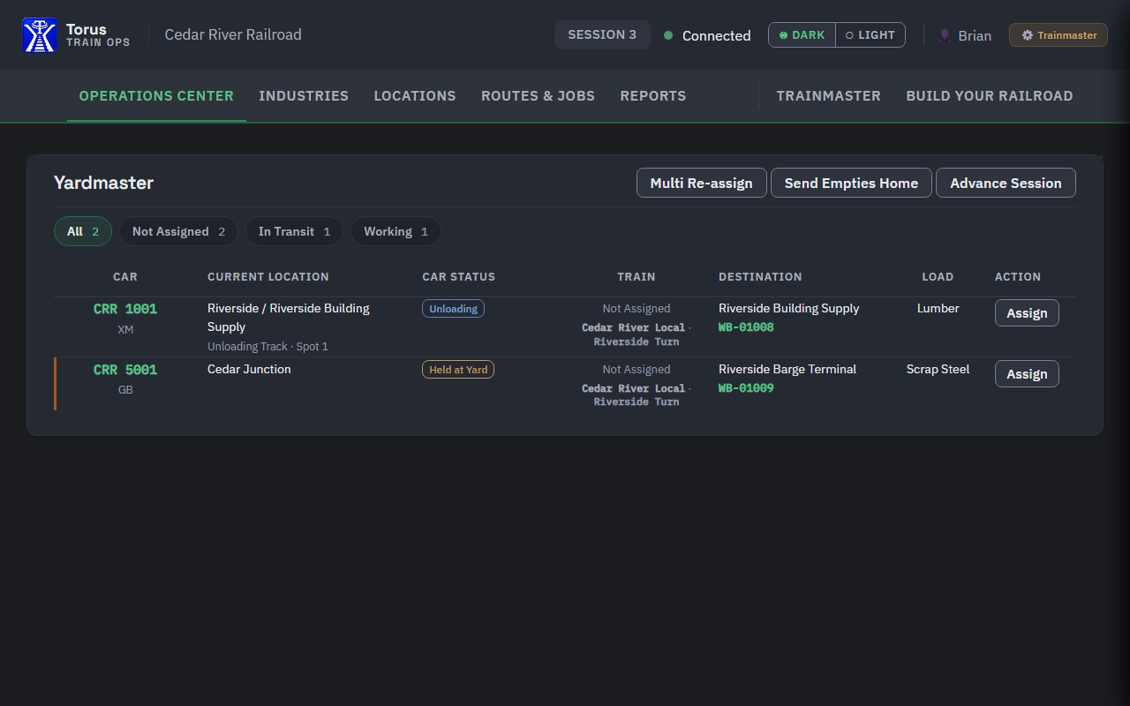Go to the Locations tab
Viewport: 1130px width, 706px height.
click(415, 96)
